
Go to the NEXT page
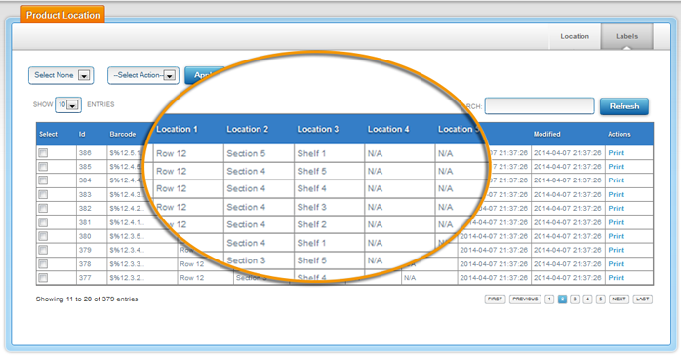(619, 299)
